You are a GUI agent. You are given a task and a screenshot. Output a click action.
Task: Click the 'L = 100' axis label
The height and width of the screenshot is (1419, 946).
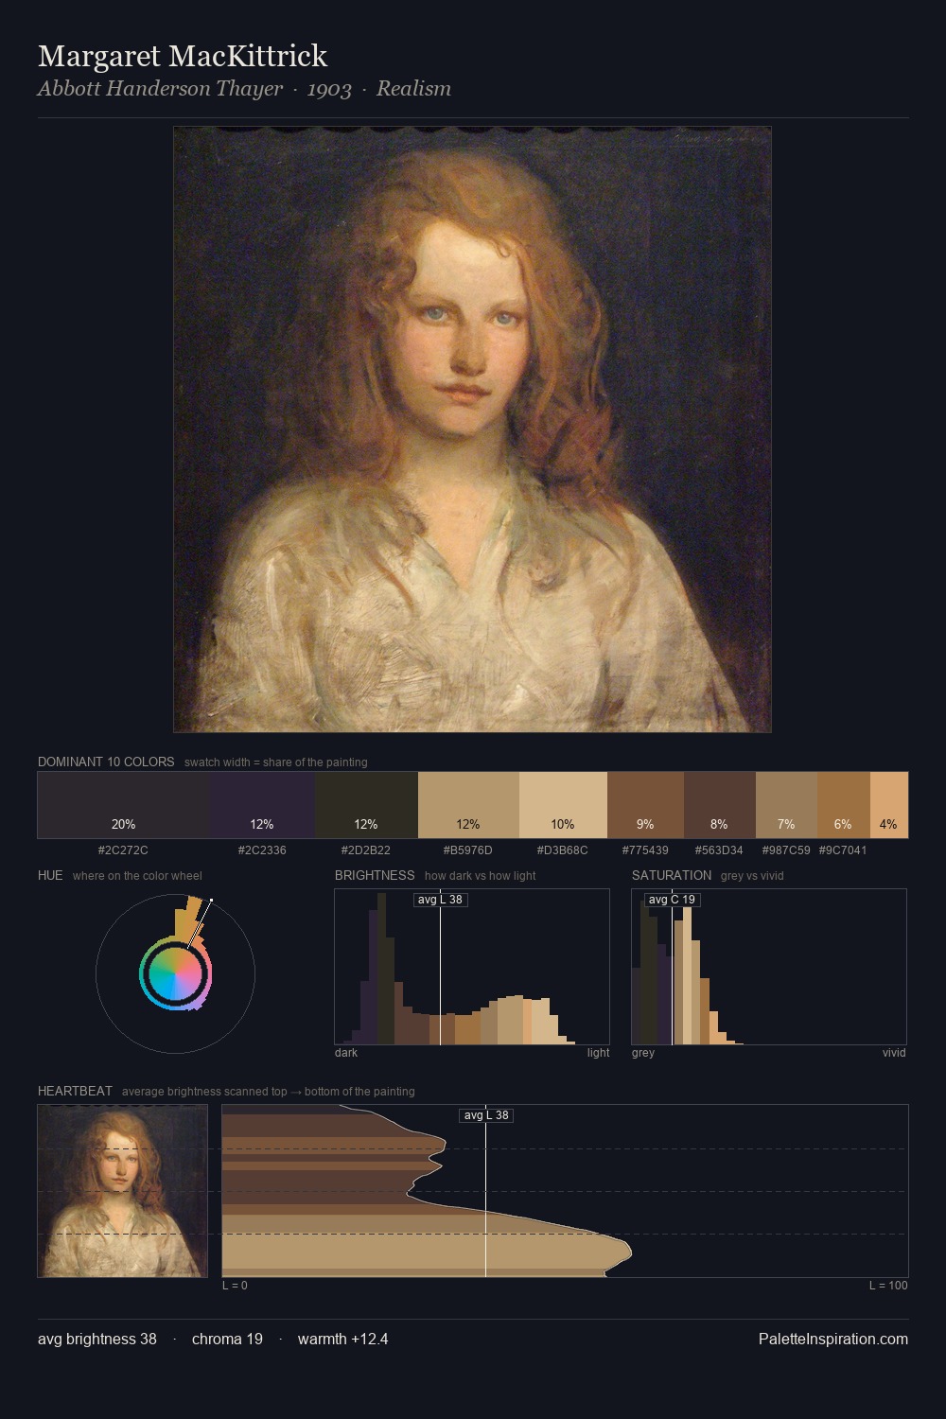point(888,1286)
